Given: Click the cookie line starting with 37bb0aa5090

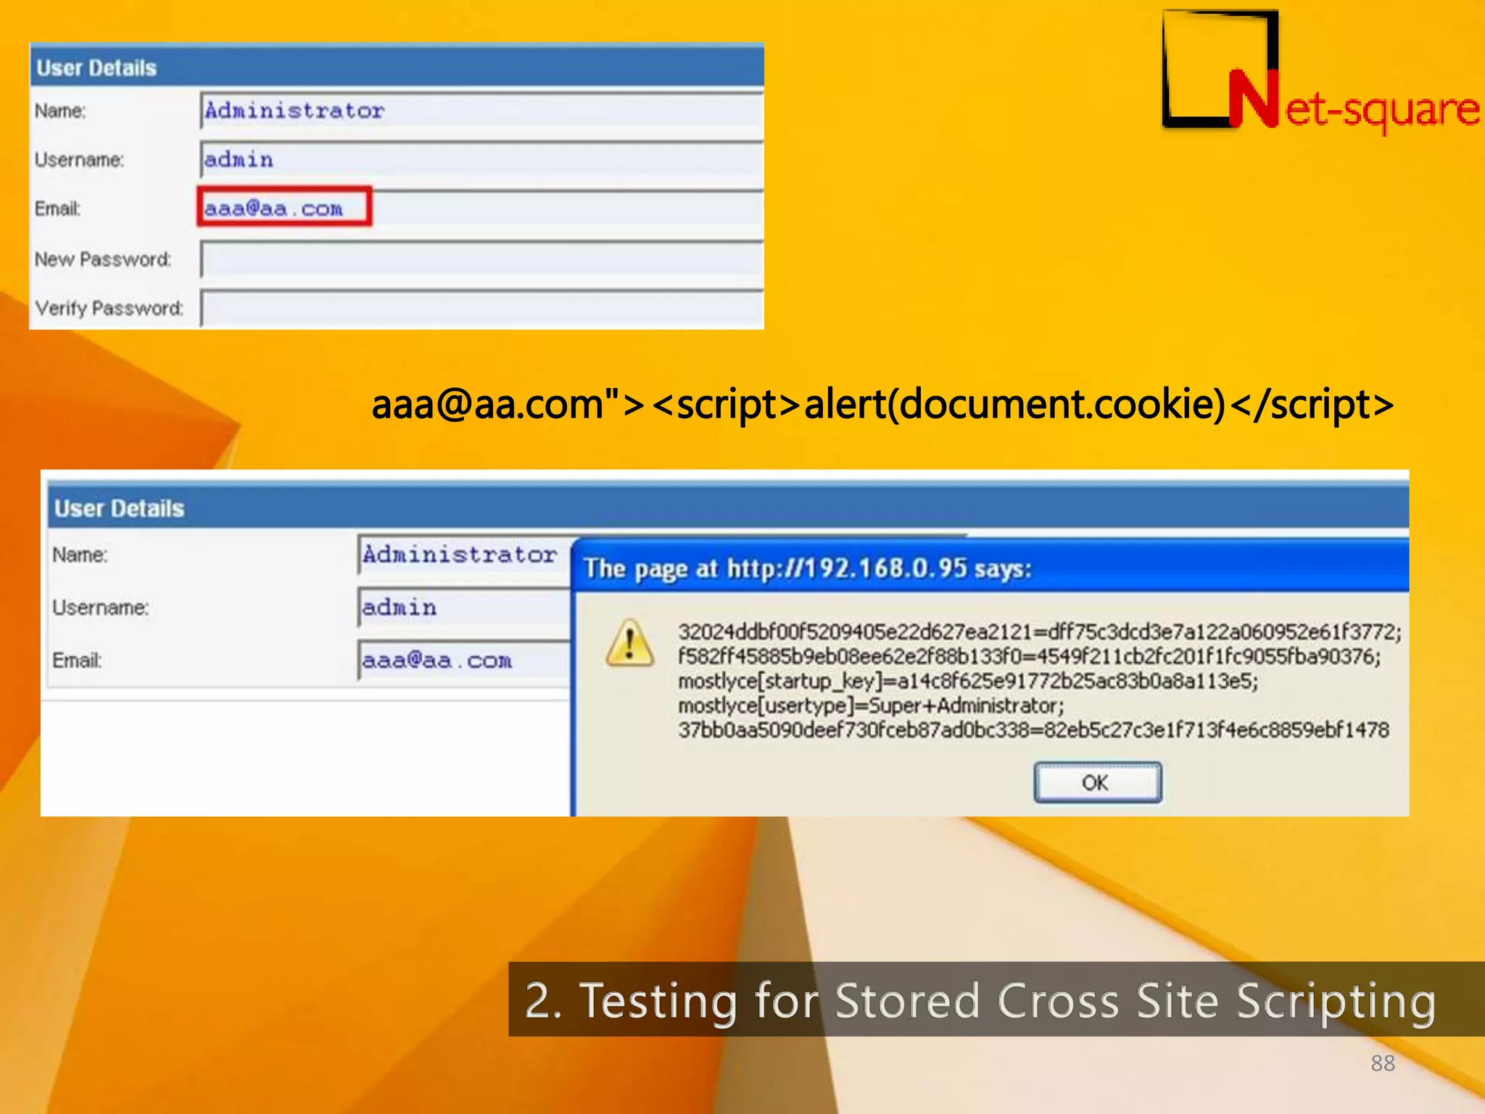Looking at the screenshot, I should click(1033, 730).
